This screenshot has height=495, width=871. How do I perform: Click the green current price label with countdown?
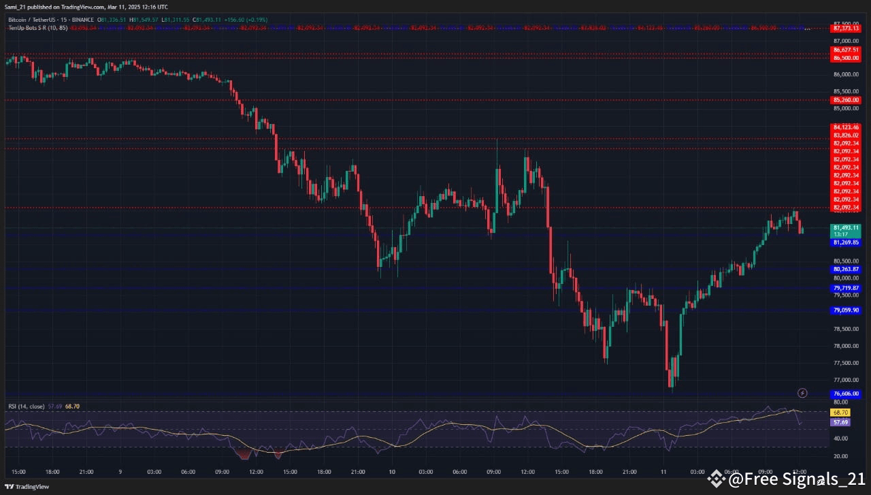(846, 231)
